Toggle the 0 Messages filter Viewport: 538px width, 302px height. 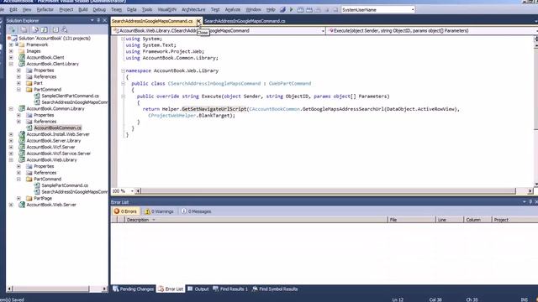[x=196, y=211]
